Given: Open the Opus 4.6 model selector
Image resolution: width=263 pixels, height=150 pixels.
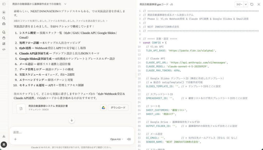Looking at the screenshot, I should [x=117, y=139].
